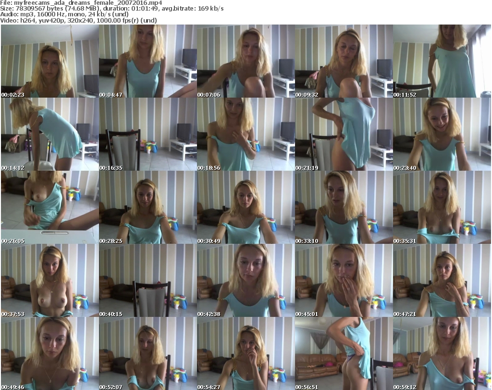The image size is (492, 390).
Task: Pick the thumbnail stamped 00:37:53
Action: click(50, 280)
